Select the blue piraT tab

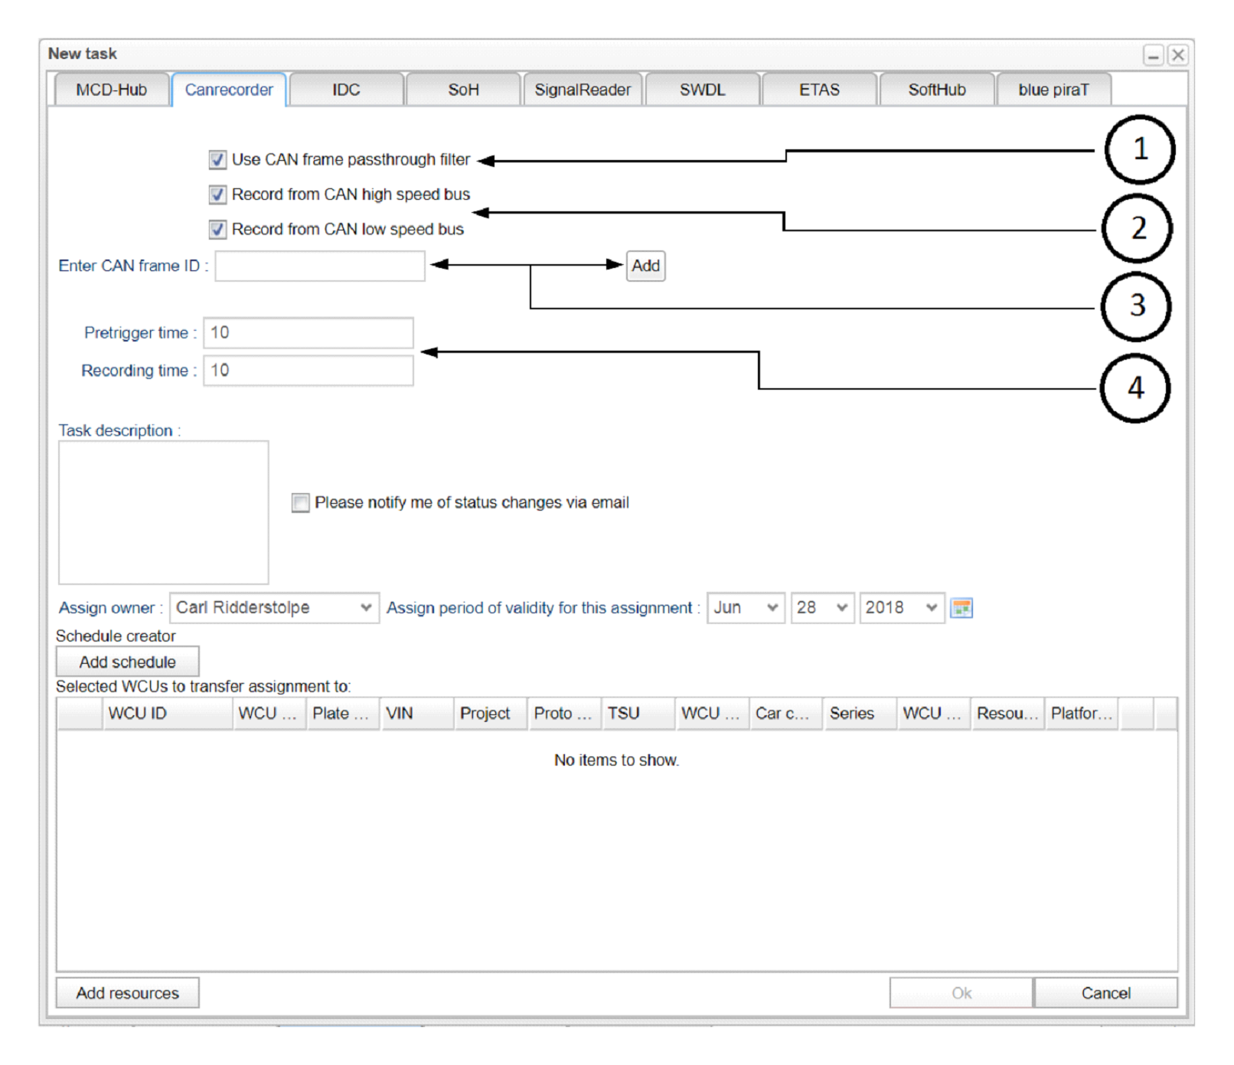click(x=1053, y=90)
